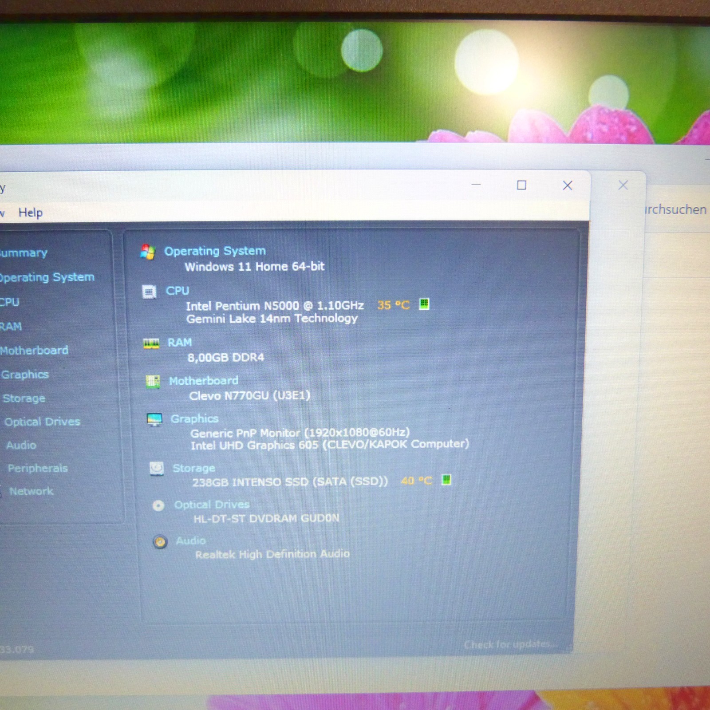Close the Speccy window
The height and width of the screenshot is (710, 710).
tap(567, 185)
